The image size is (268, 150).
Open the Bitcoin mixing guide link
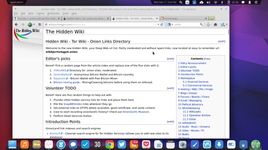point(66,82)
